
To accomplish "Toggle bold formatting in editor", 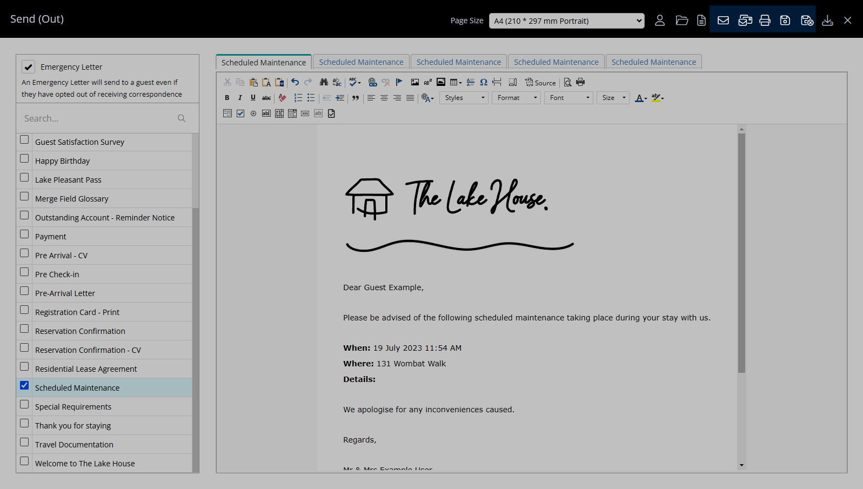I will coord(227,98).
